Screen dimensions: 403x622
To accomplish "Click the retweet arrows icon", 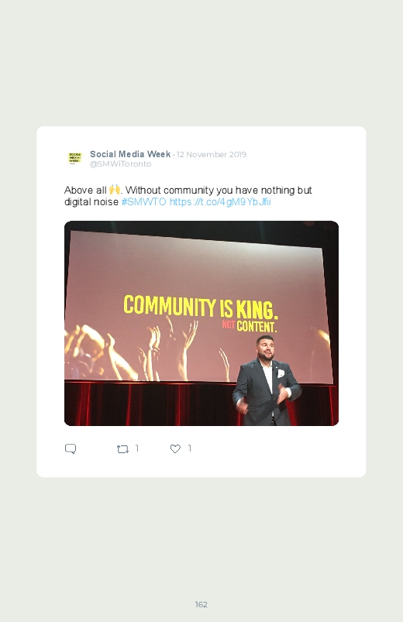I will pos(122,449).
